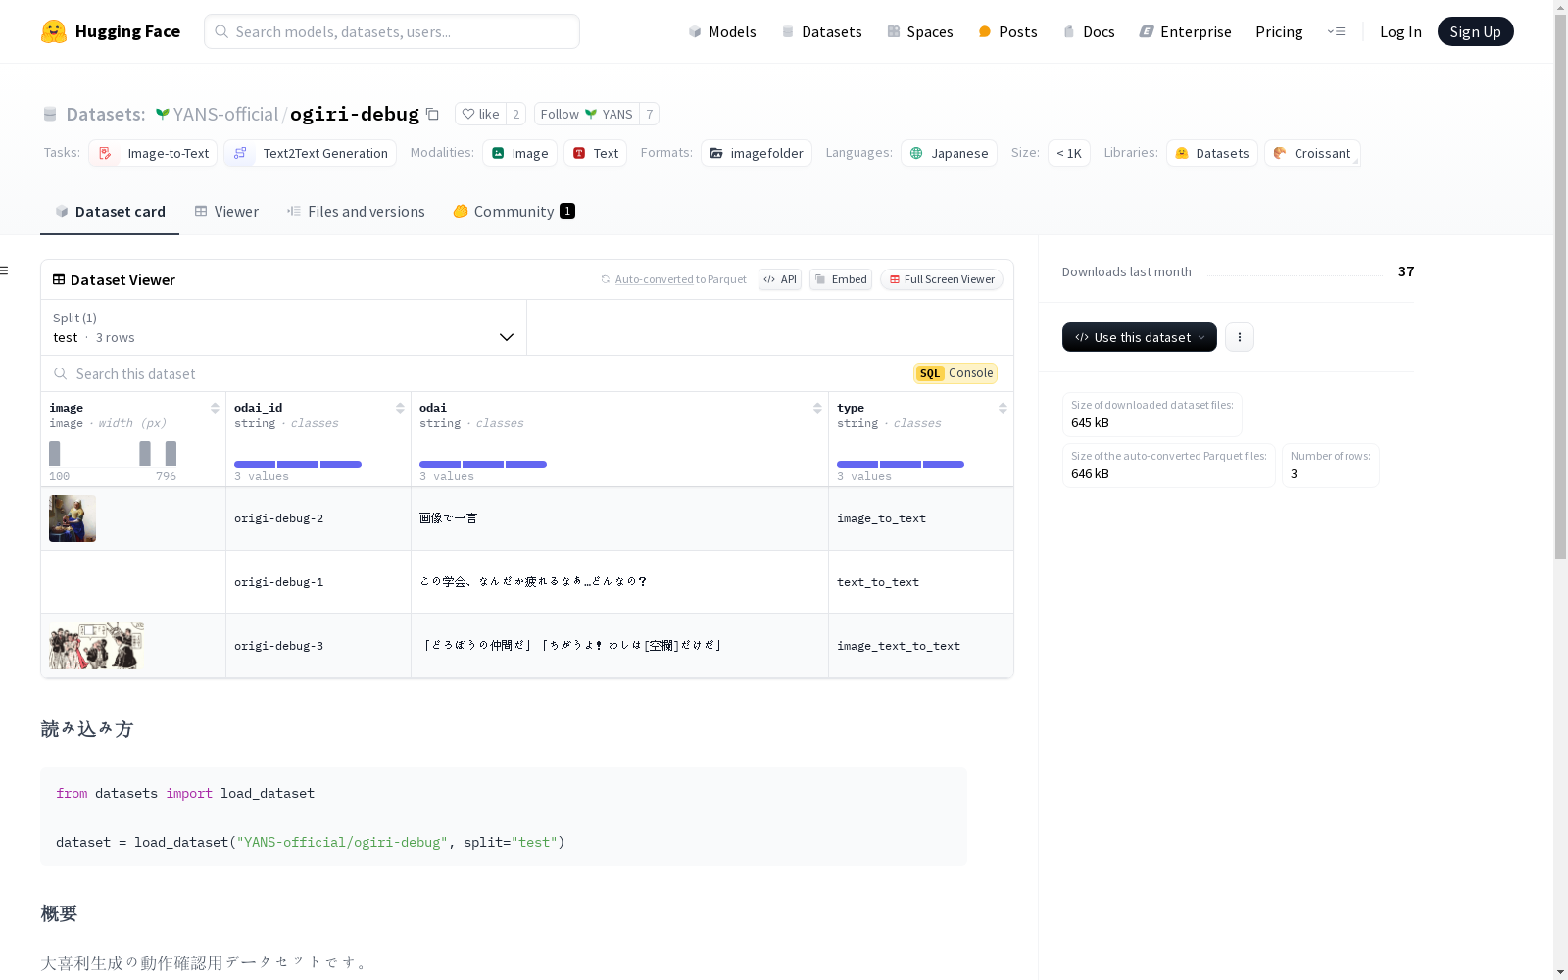
Task: Open the SQL Console
Action: coord(955,373)
